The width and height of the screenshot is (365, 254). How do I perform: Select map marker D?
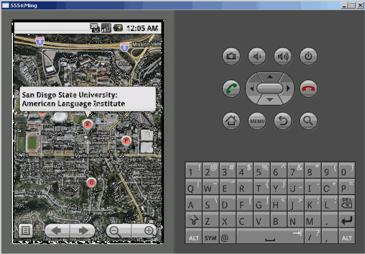[91, 183]
